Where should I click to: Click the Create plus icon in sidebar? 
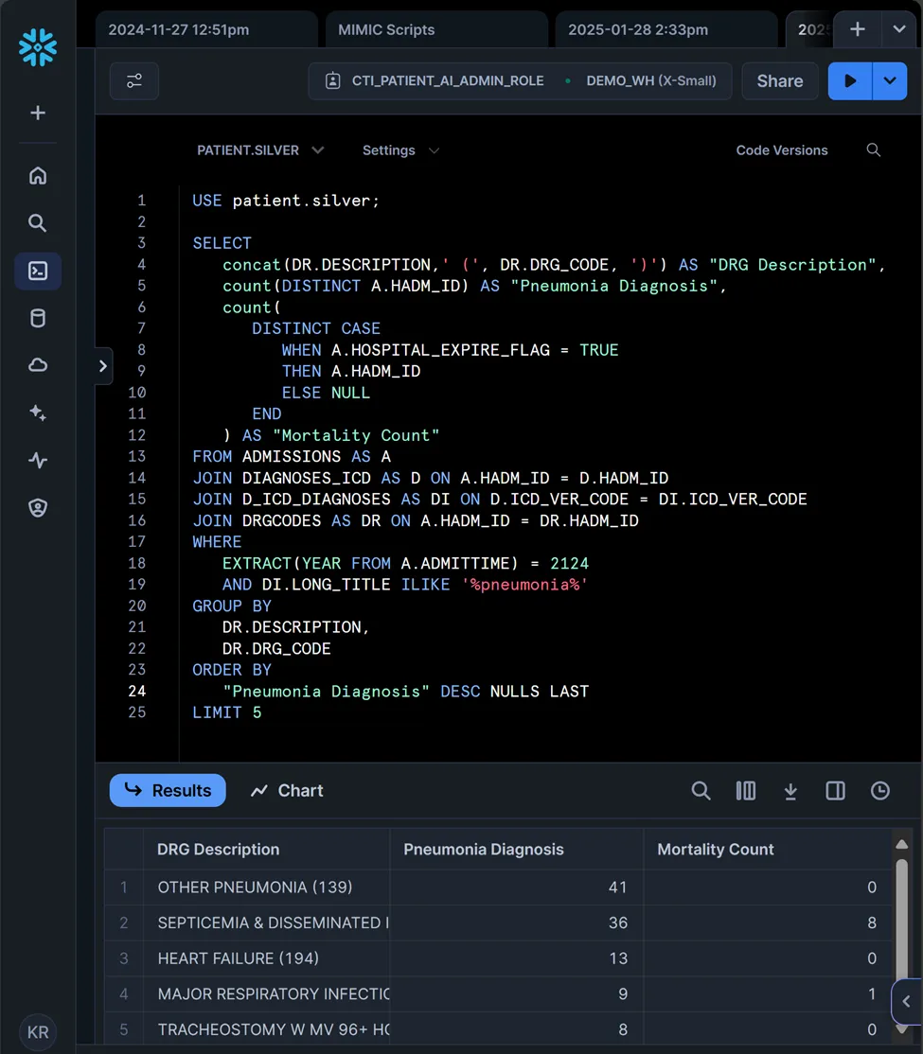[38, 113]
